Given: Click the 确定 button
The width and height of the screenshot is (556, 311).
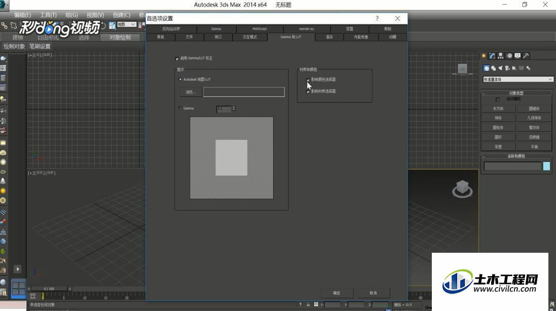Looking at the screenshot, I should [x=337, y=293].
